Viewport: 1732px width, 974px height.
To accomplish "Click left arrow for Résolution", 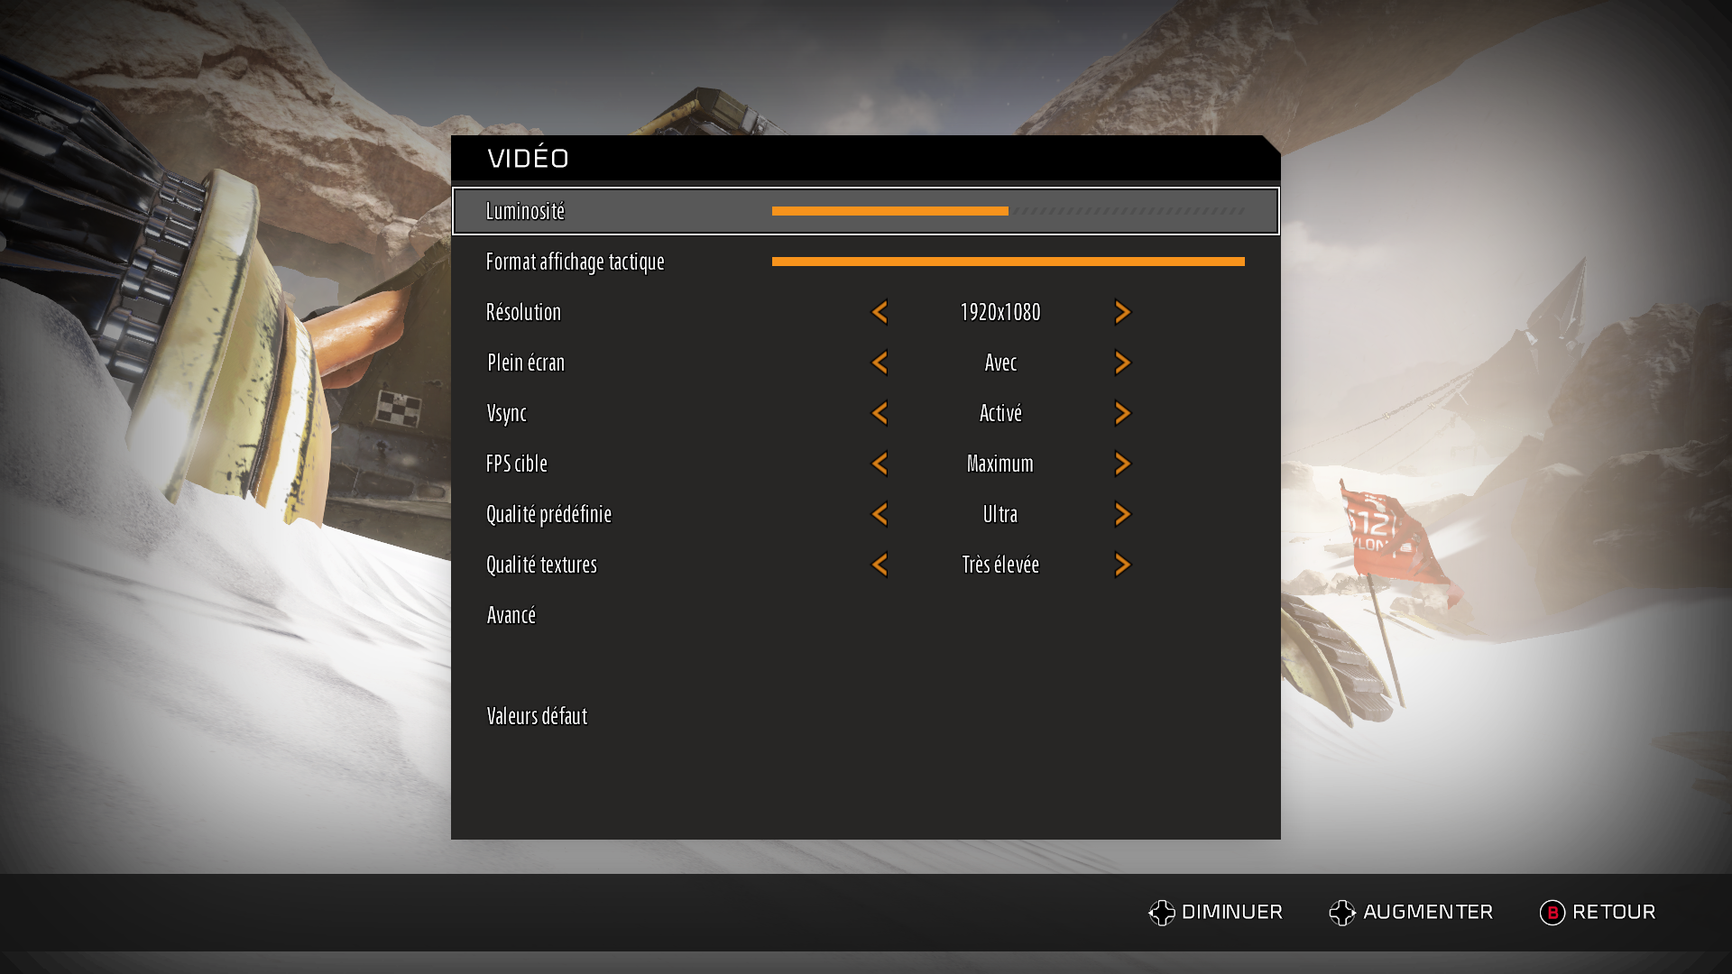I will 880,312.
